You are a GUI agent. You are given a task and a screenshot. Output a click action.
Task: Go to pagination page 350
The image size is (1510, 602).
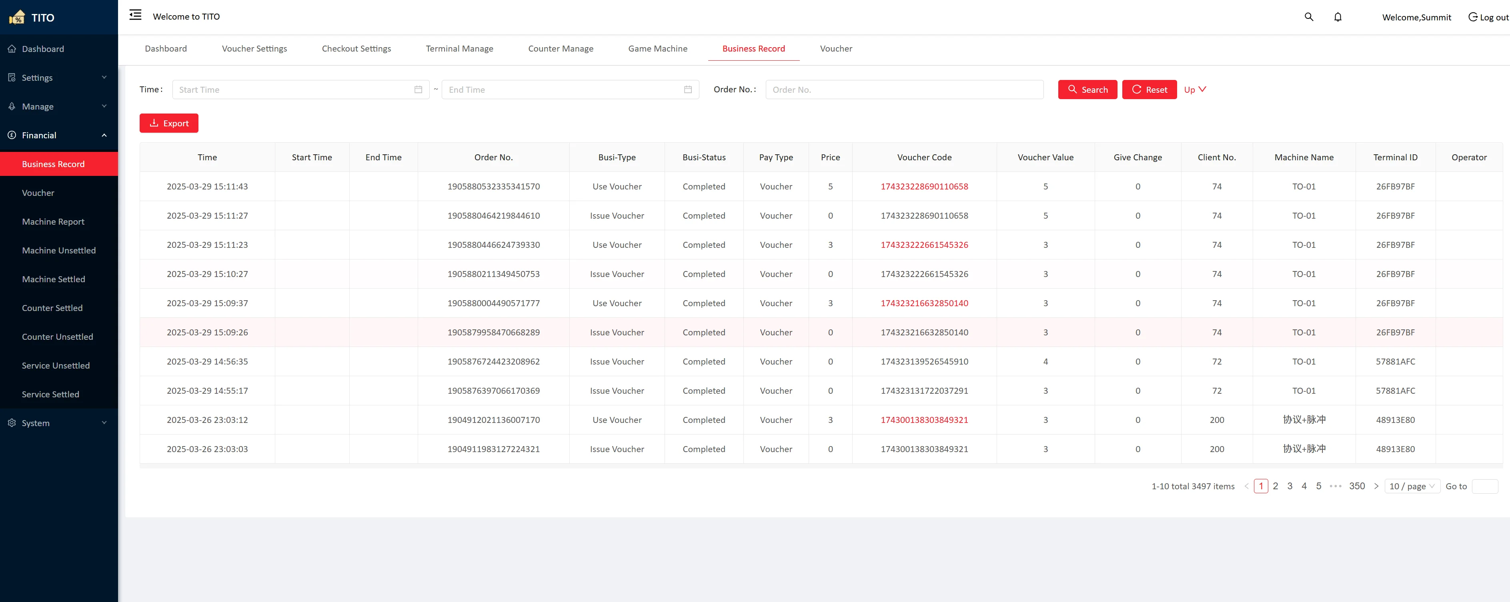[1356, 486]
